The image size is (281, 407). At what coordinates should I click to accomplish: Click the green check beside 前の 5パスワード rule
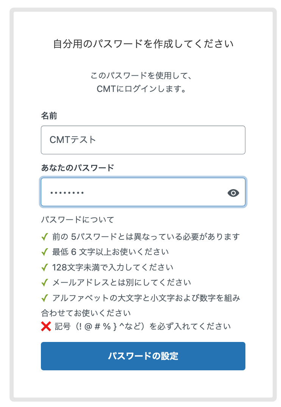point(45,237)
